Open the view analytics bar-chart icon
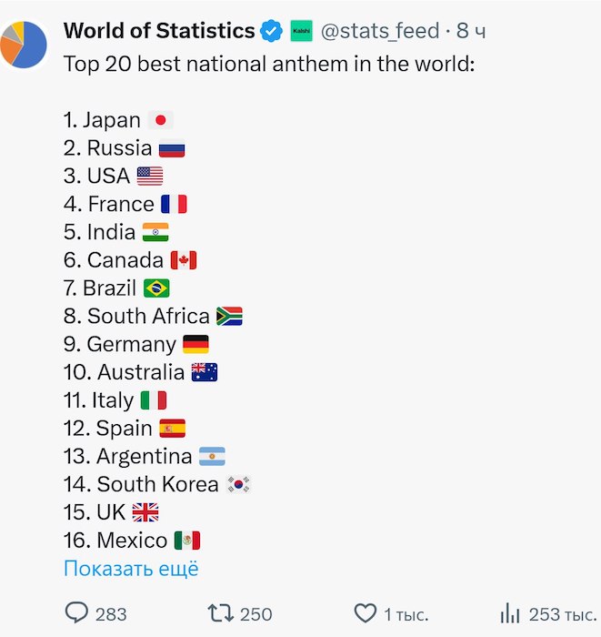This screenshot has width=601, height=637. pos(511,613)
